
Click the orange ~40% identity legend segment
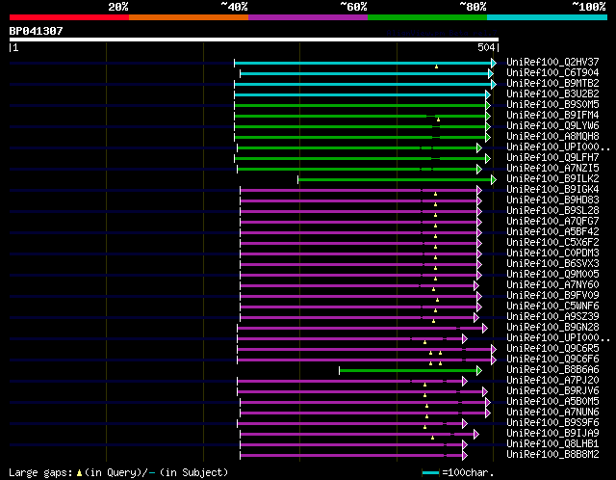click(x=189, y=17)
